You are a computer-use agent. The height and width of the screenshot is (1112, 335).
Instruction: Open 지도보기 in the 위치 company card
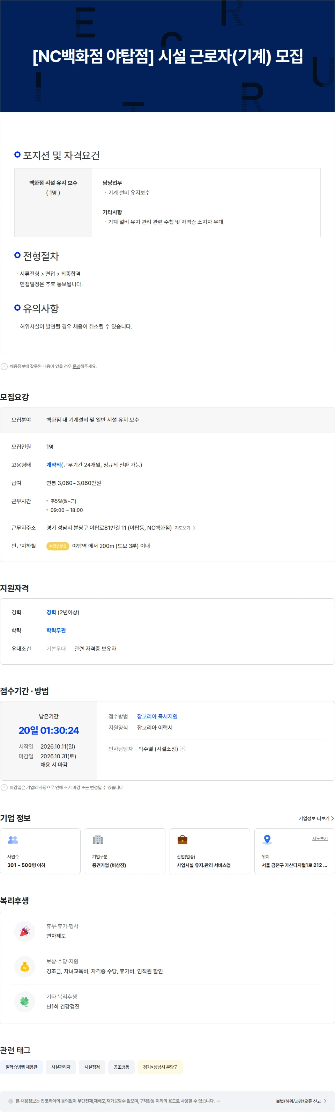click(x=320, y=838)
